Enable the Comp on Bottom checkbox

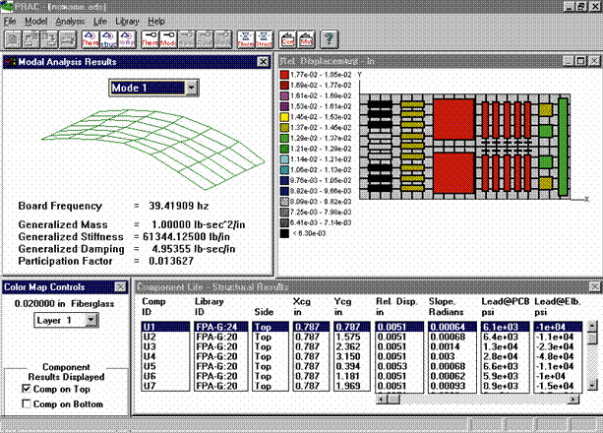[27, 403]
